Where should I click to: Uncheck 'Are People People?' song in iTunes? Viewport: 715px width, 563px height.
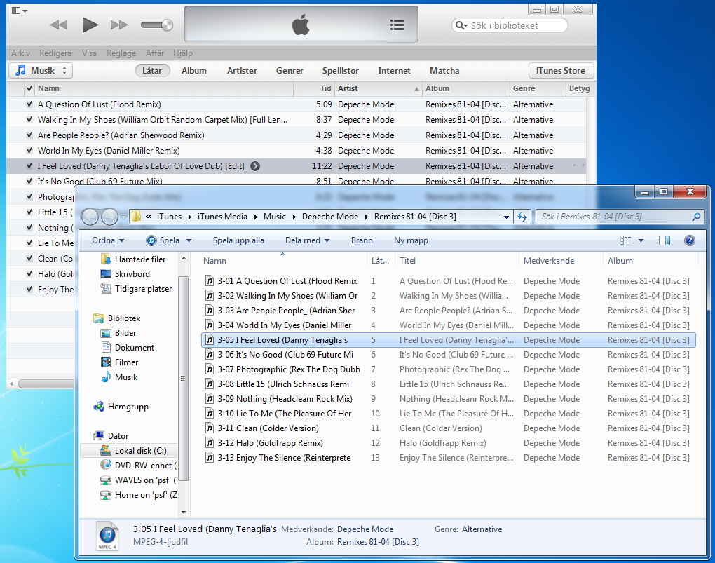(x=29, y=135)
